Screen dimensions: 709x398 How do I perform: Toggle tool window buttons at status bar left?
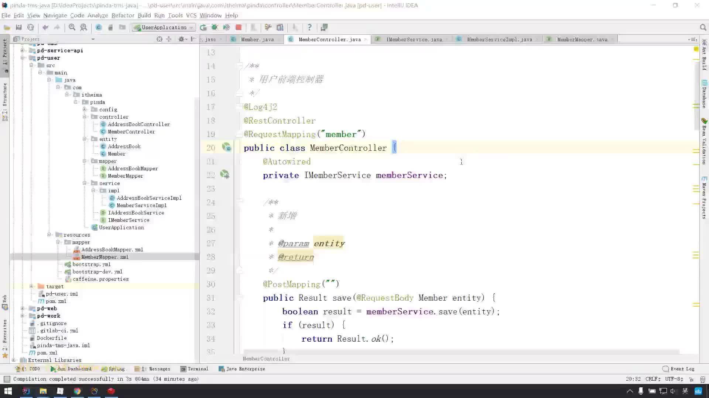(x=7, y=379)
